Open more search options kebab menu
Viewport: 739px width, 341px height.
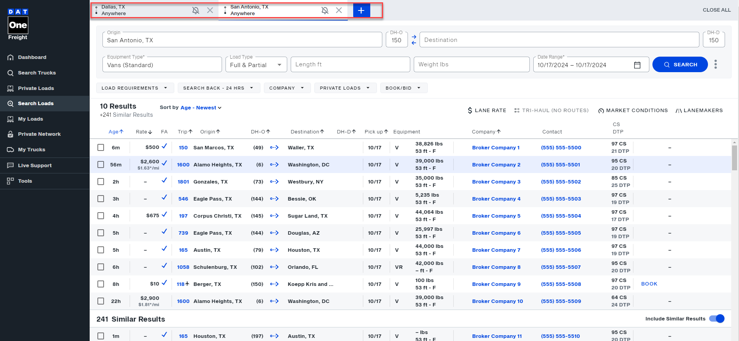(715, 64)
